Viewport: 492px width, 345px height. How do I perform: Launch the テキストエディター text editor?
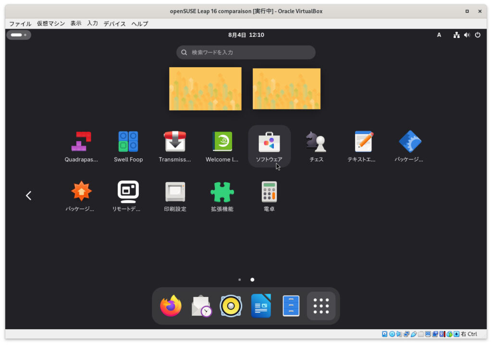pos(362,147)
